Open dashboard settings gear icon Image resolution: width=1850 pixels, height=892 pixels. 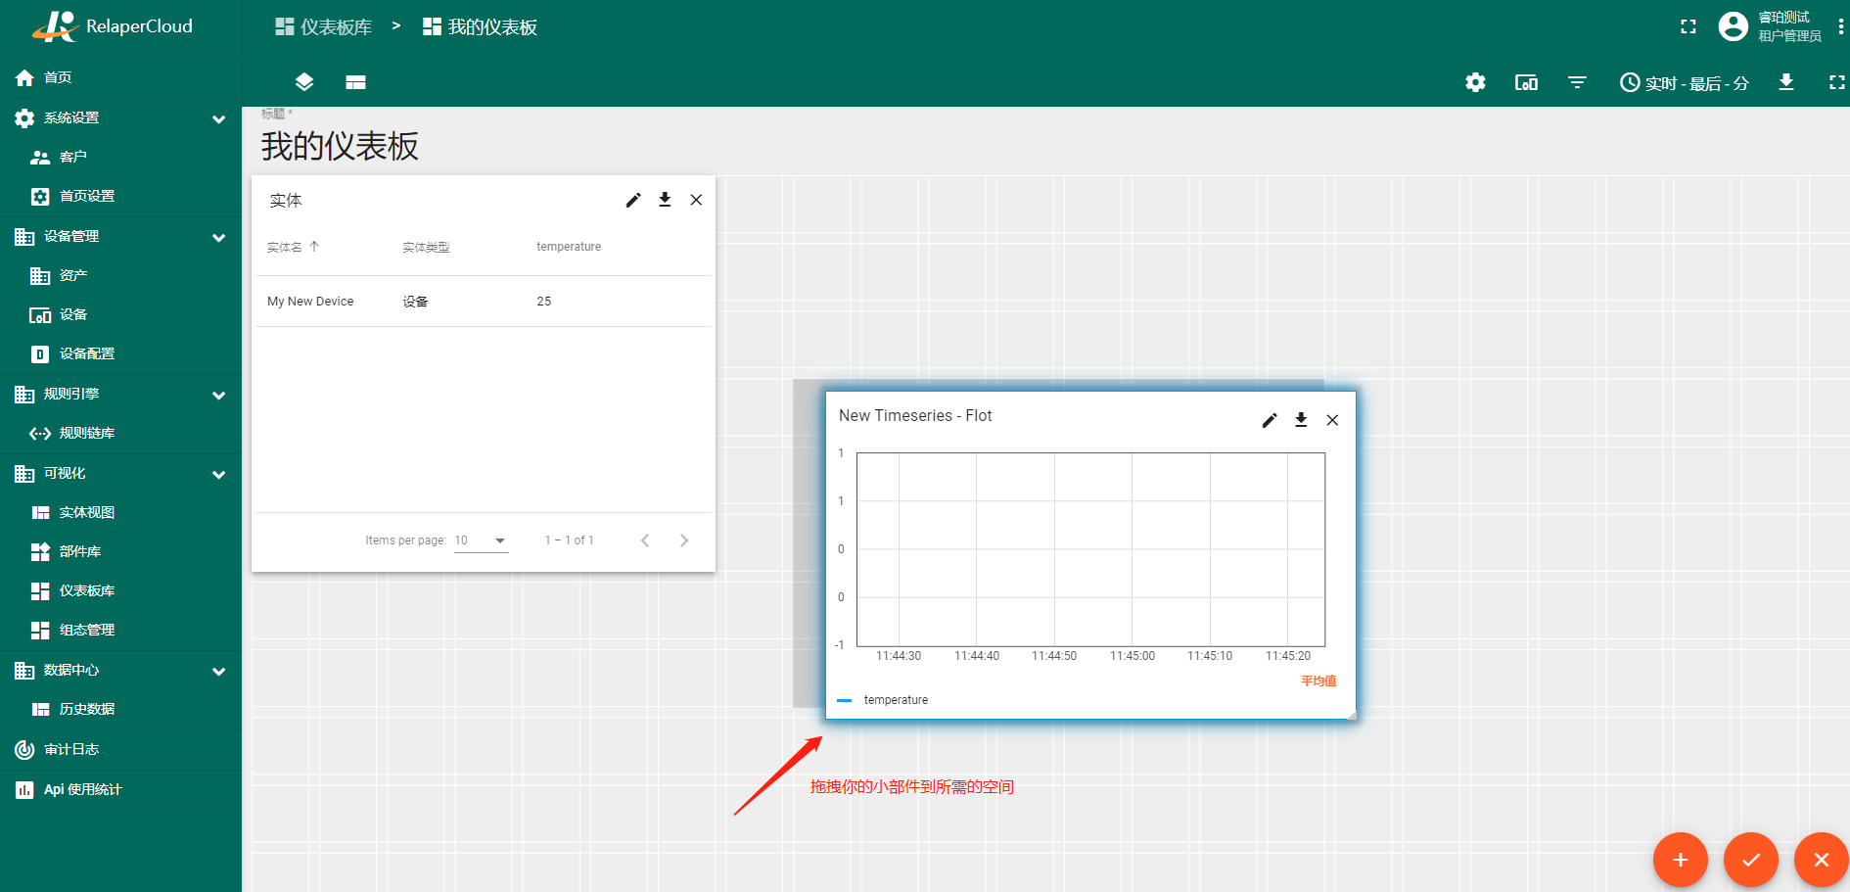coord(1475,82)
